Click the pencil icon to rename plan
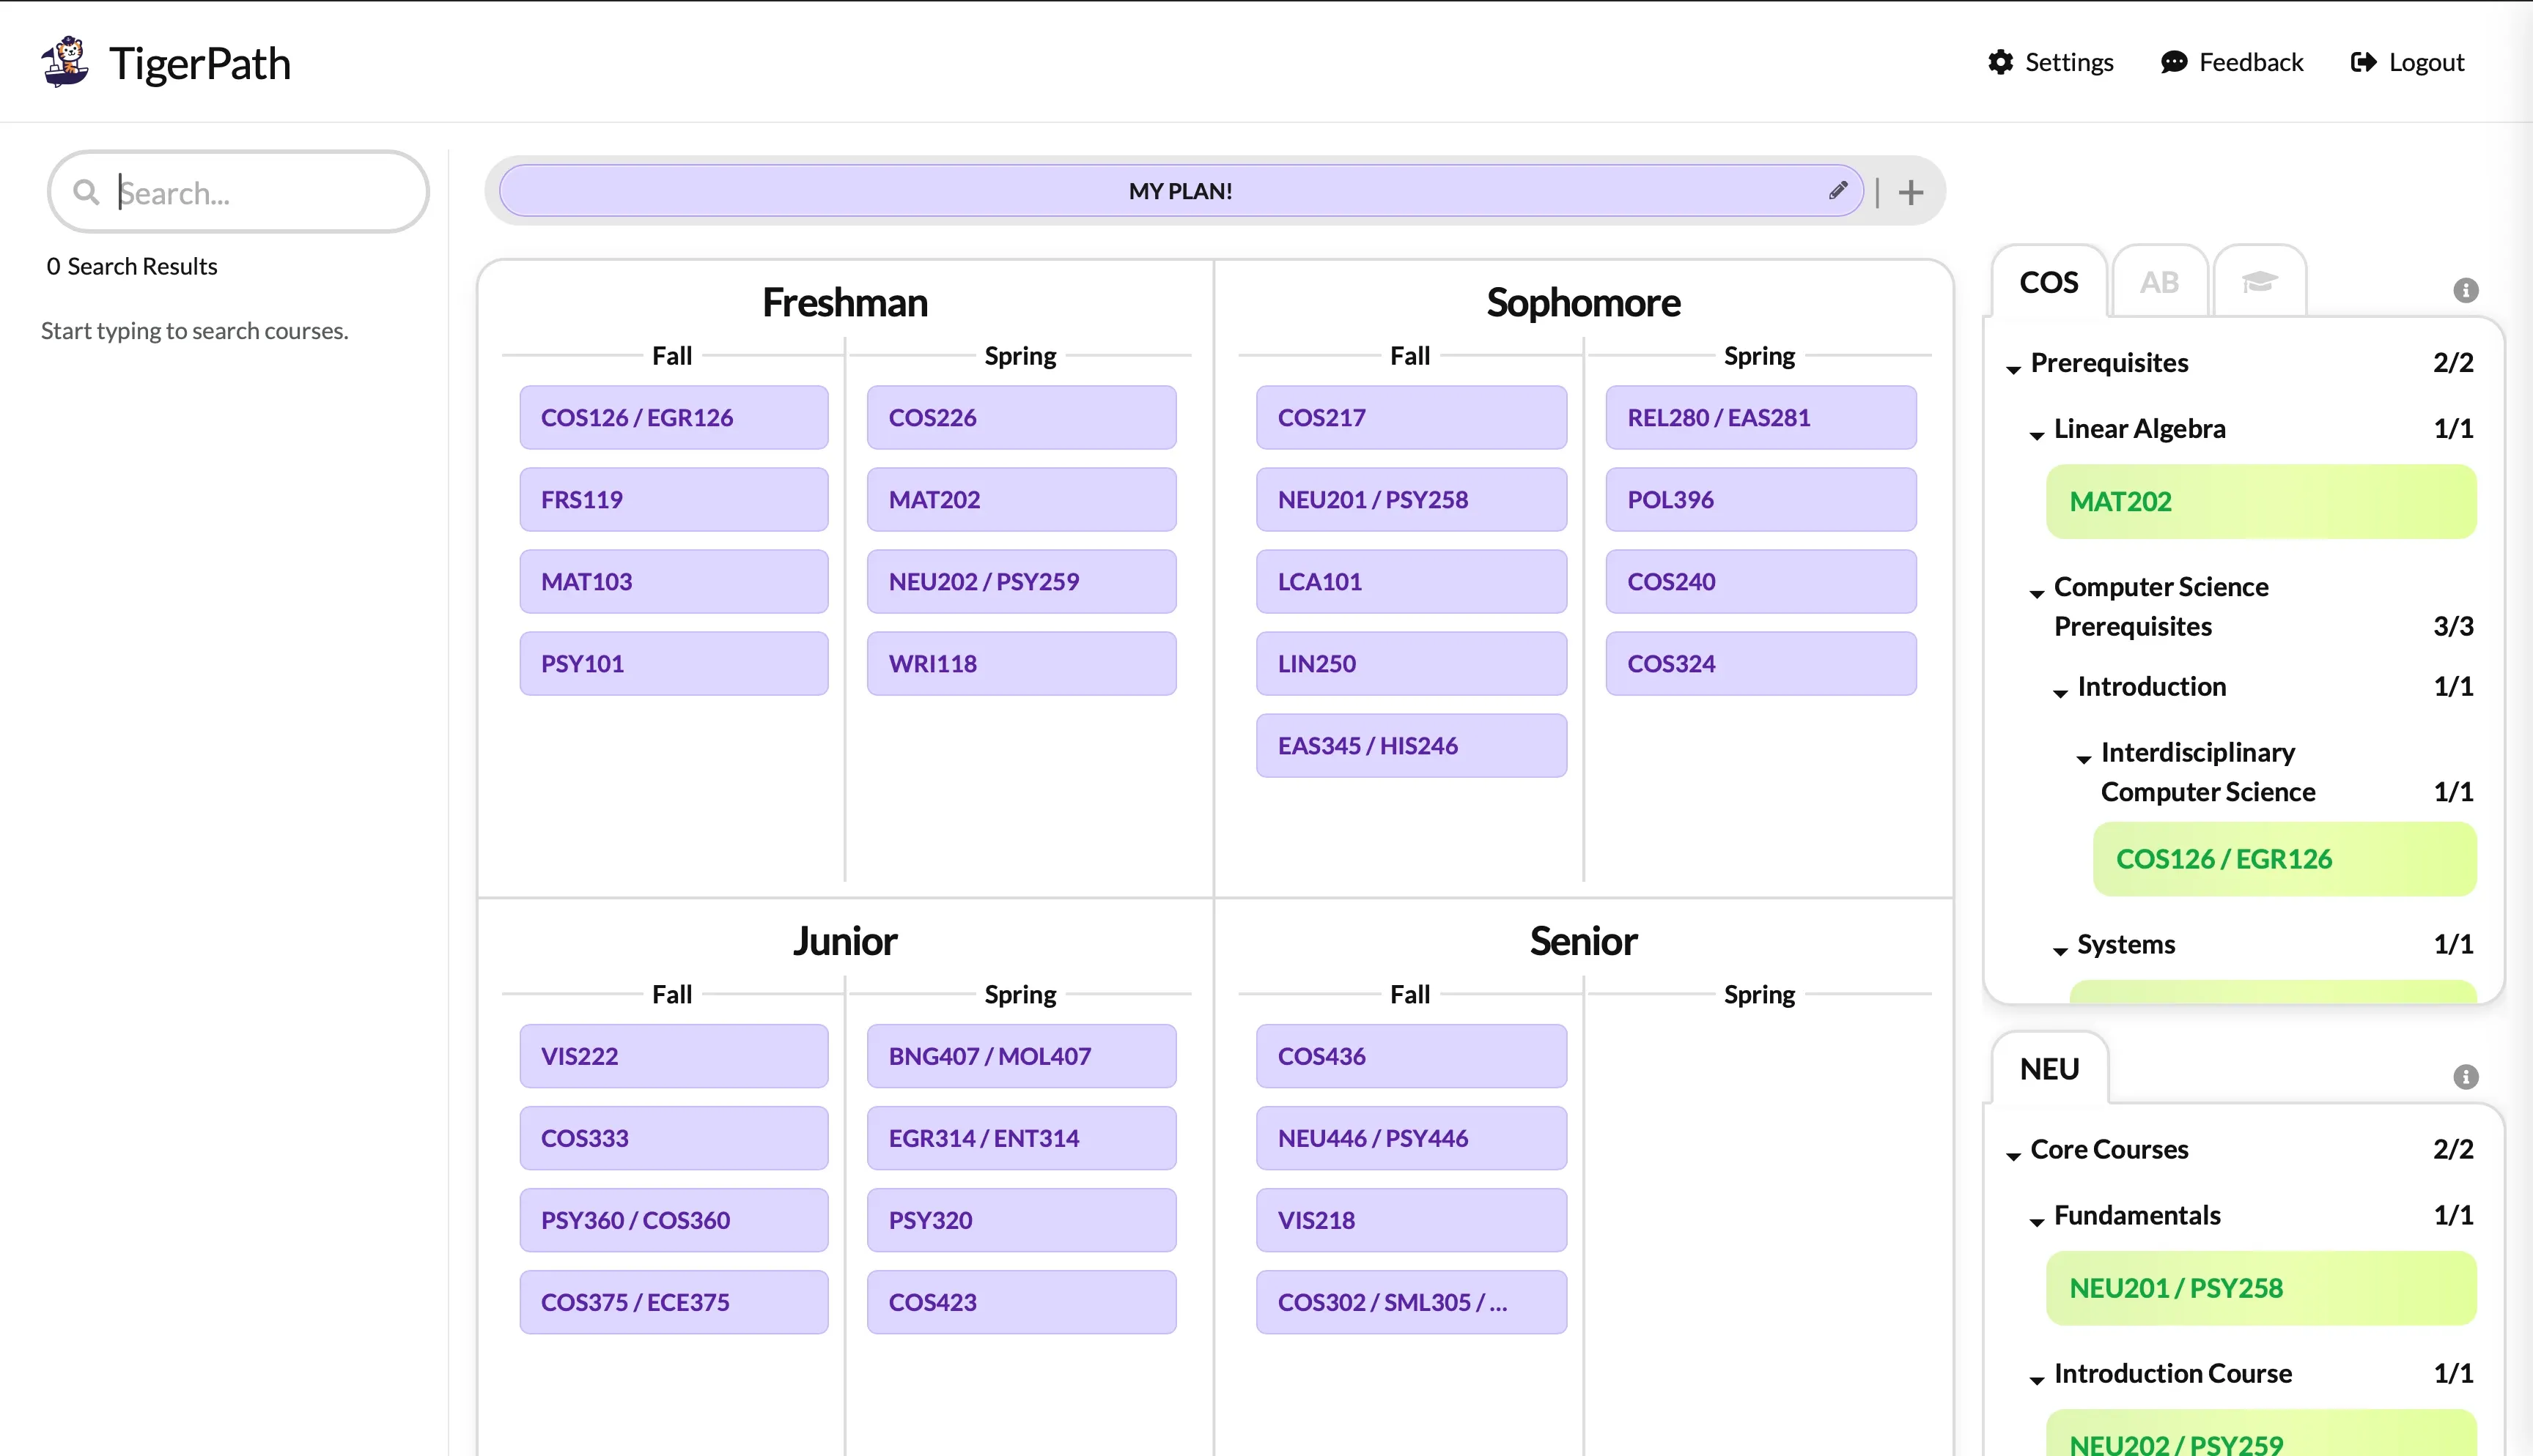 click(1837, 190)
